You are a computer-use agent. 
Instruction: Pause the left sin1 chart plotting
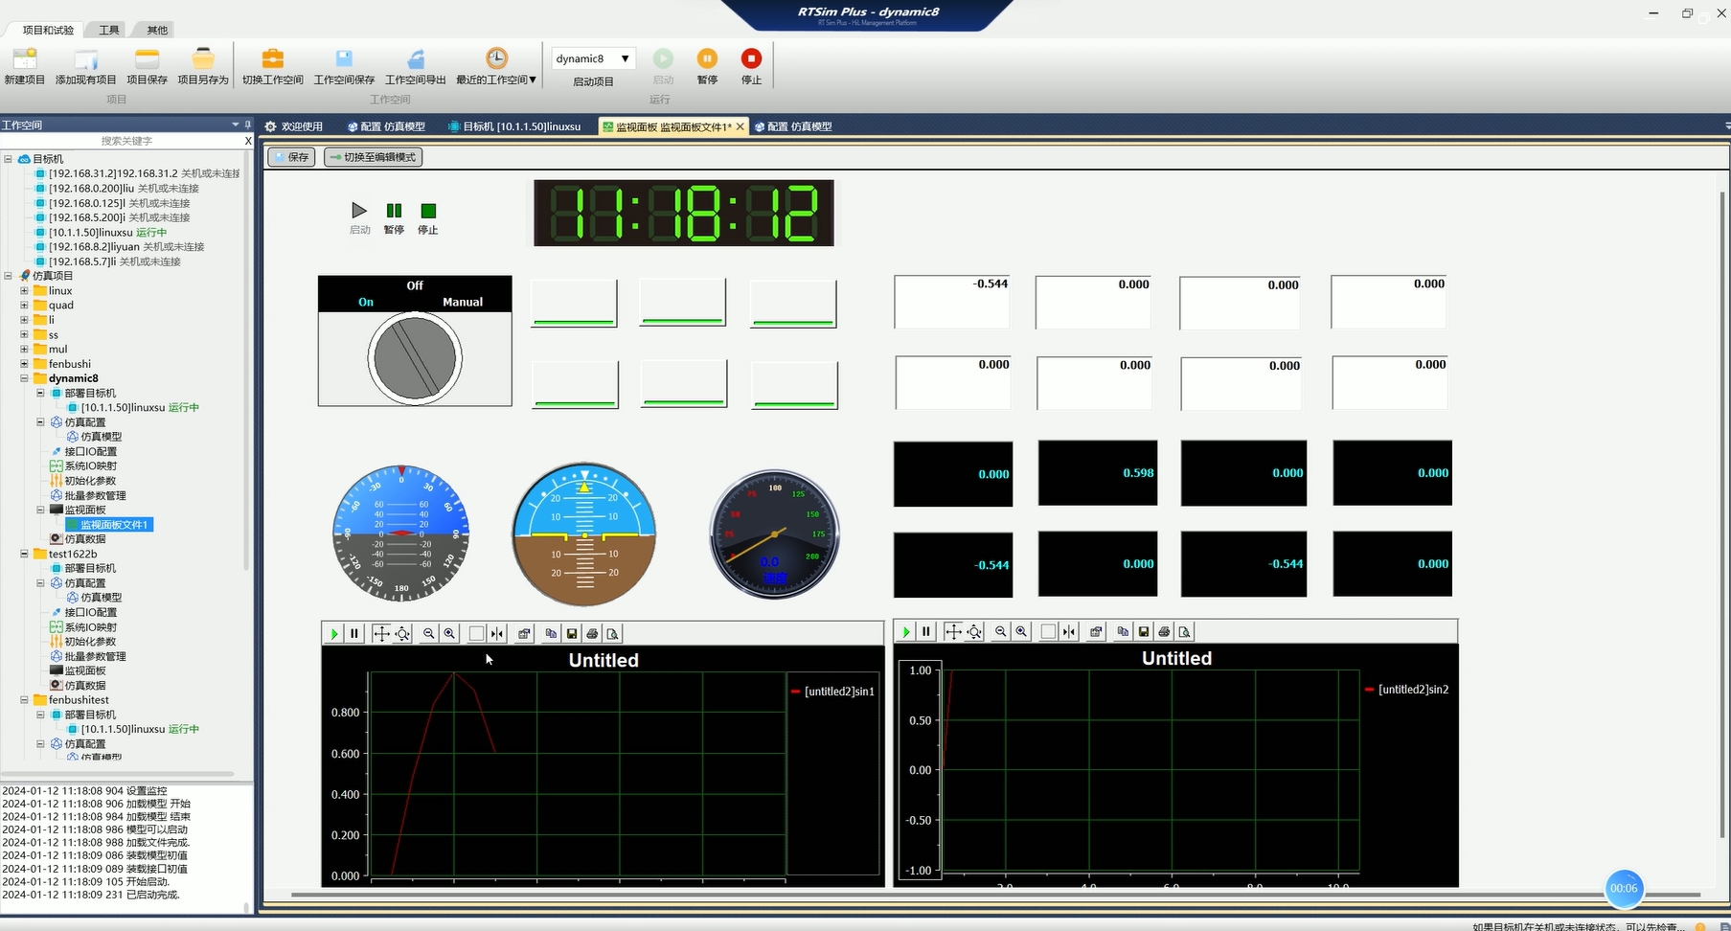click(x=354, y=633)
